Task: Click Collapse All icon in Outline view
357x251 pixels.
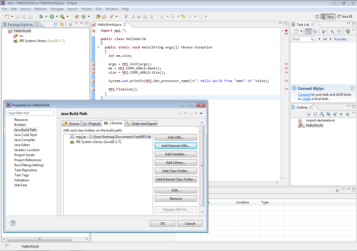Action: [x=315, y=114]
